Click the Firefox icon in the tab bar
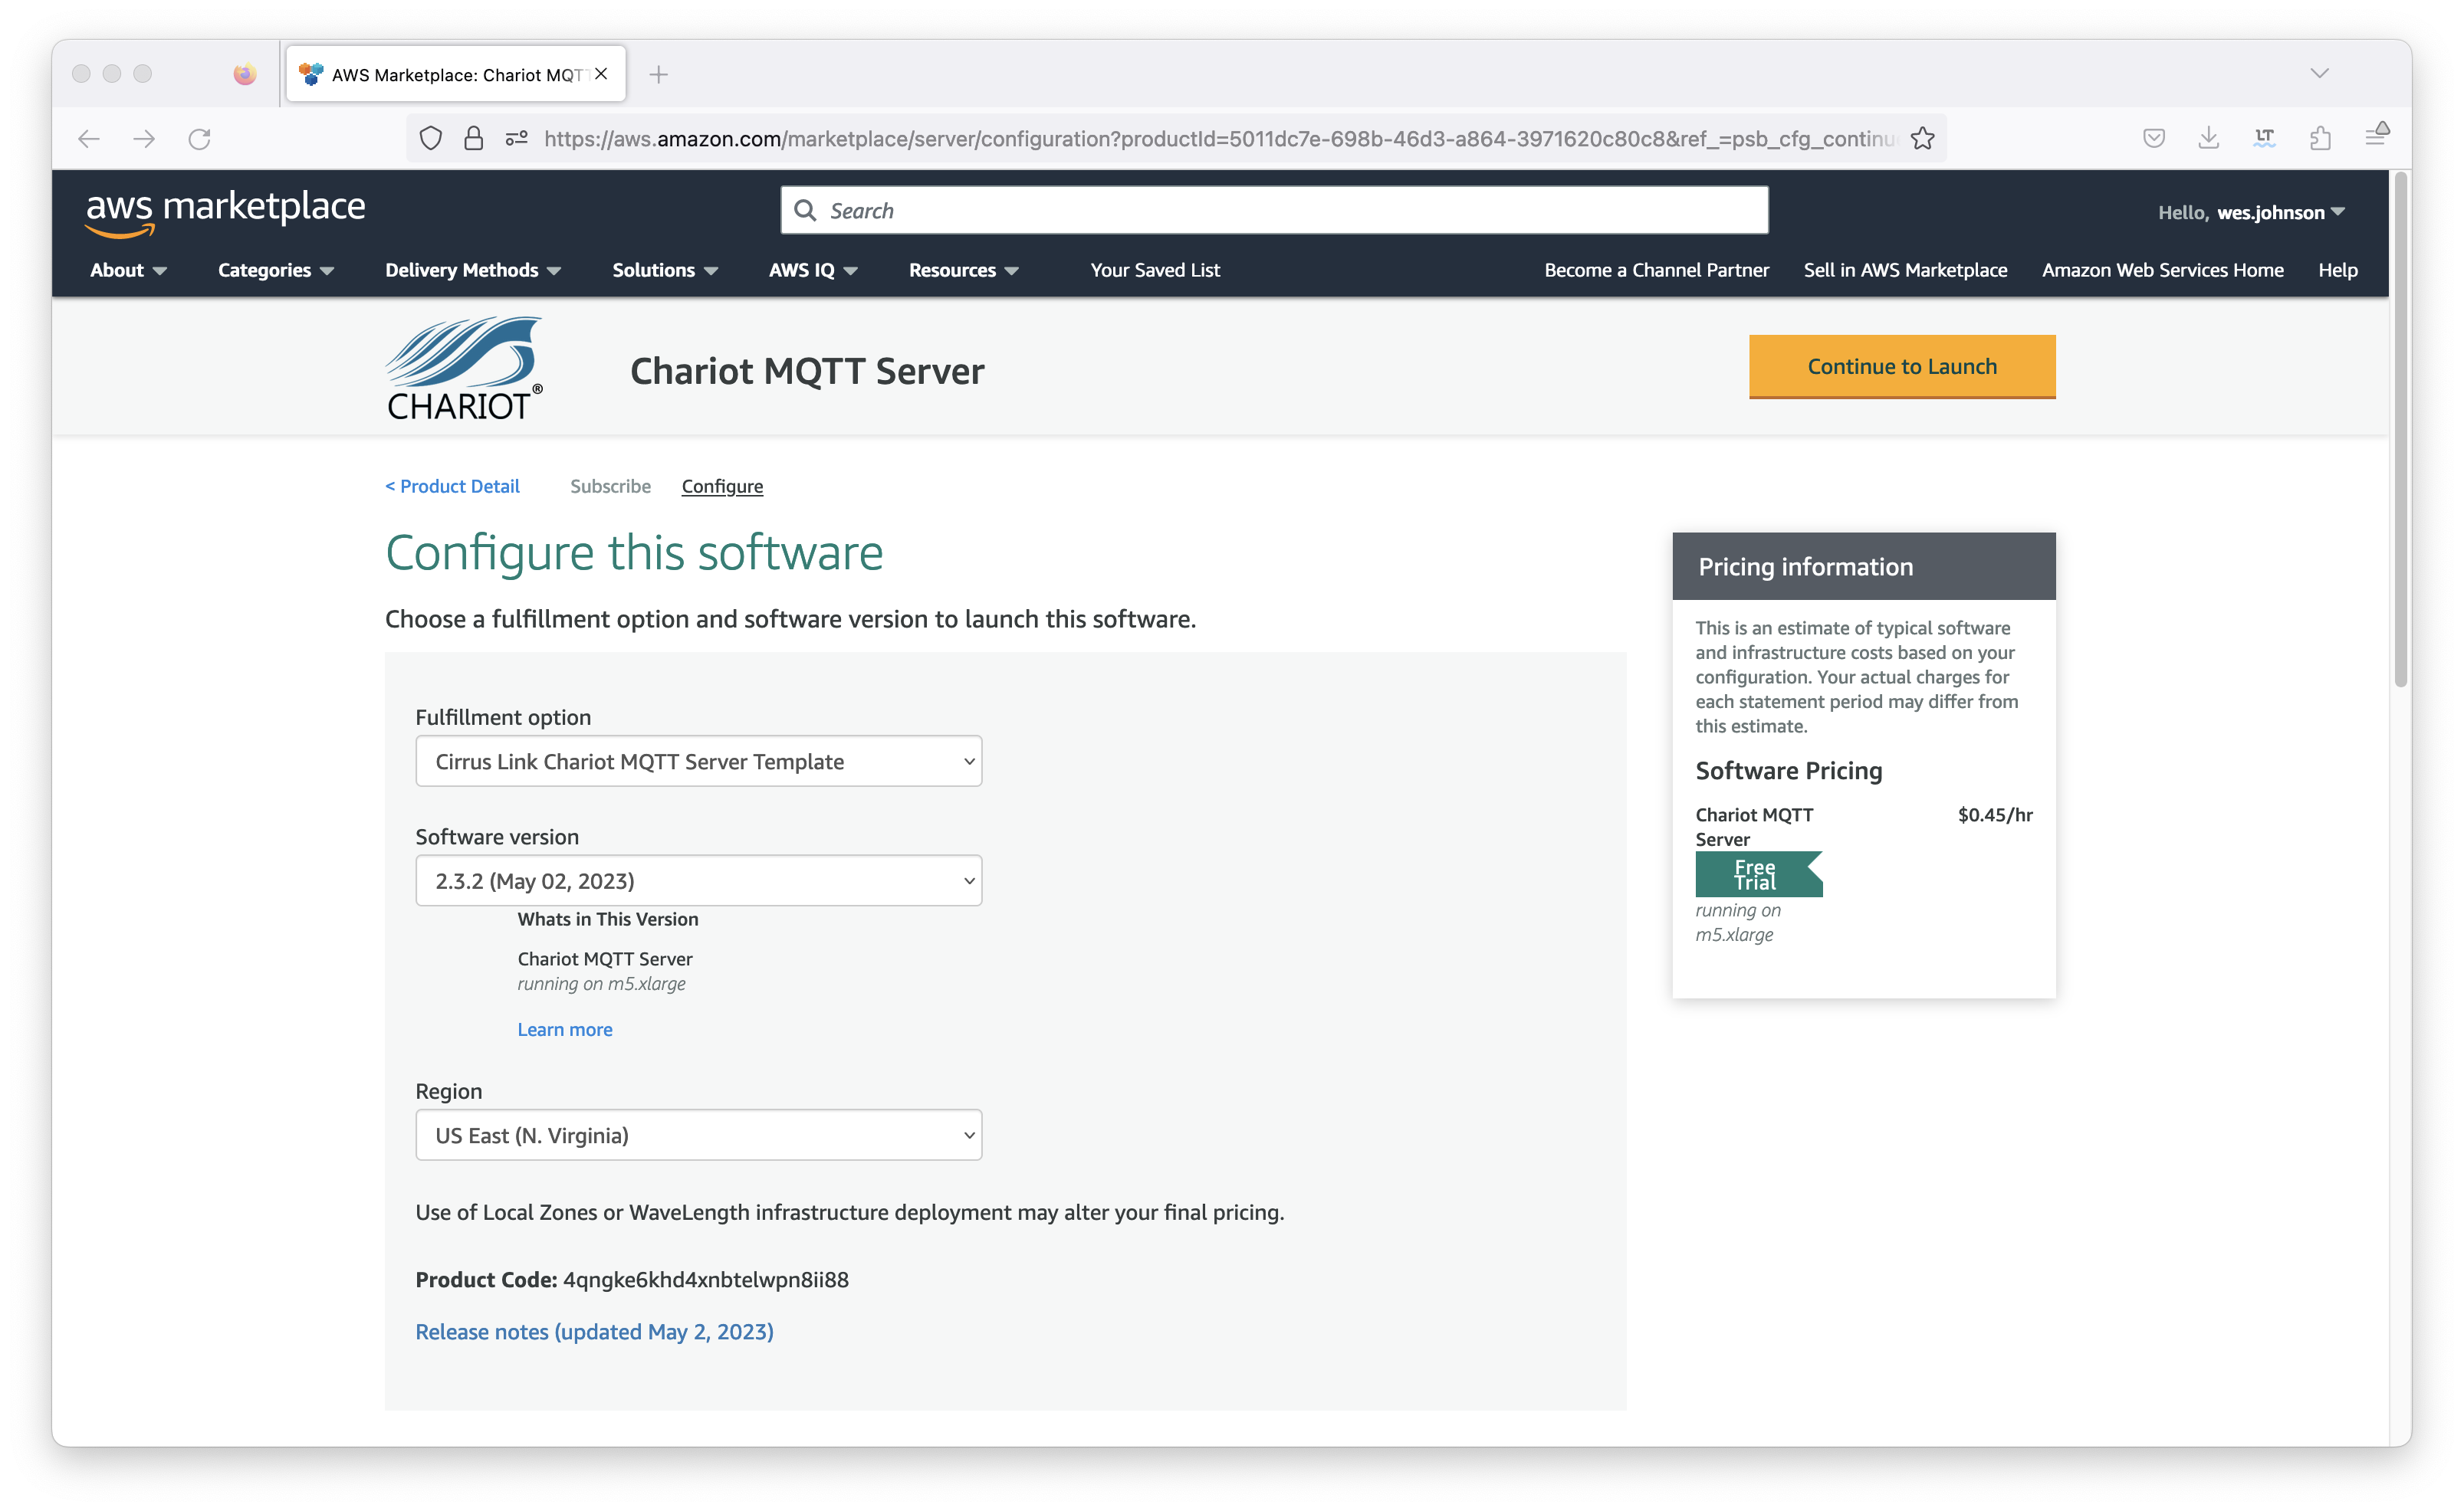 (x=245, y=74)
